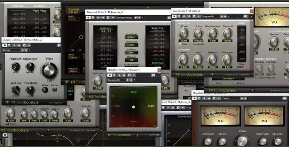Viewport: 289px width, 147px height.
Task: Toggle the Filter on checkbox in Gate
Action: pyautogui.click(x=180, y=44)
